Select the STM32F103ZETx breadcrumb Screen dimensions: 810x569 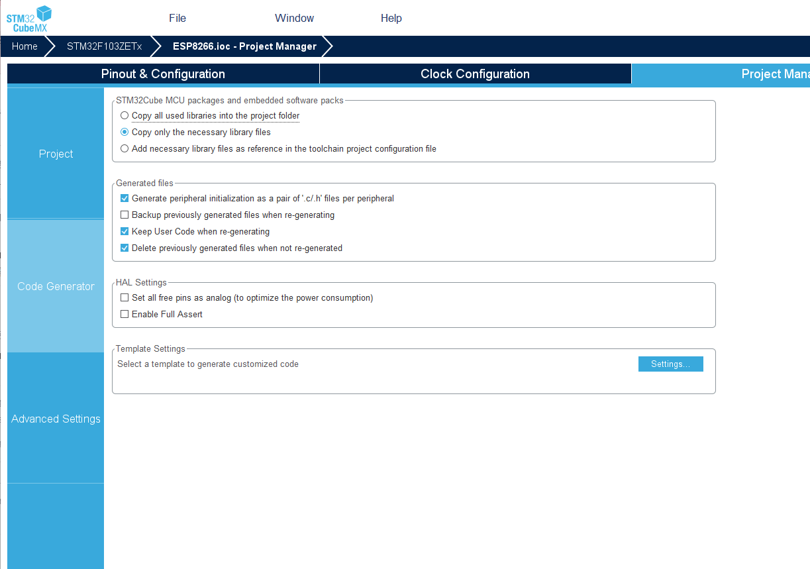click(x=104, y=46)
